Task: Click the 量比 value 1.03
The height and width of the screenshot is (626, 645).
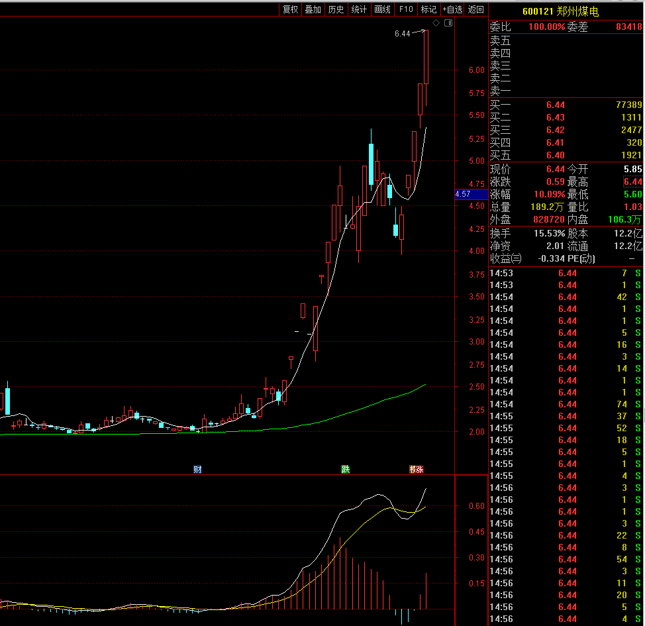Action: pyautogui.click(x=632, y=207)
